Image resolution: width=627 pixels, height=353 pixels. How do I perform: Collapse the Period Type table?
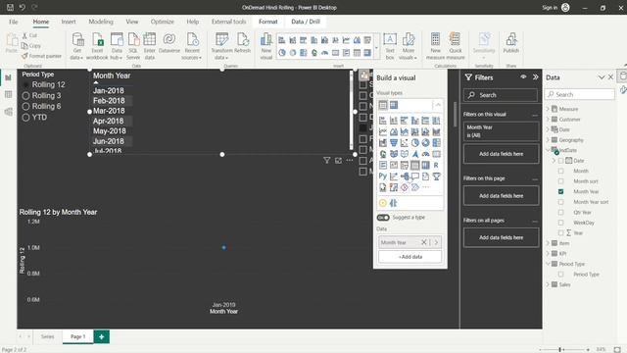tap(548, 264)
